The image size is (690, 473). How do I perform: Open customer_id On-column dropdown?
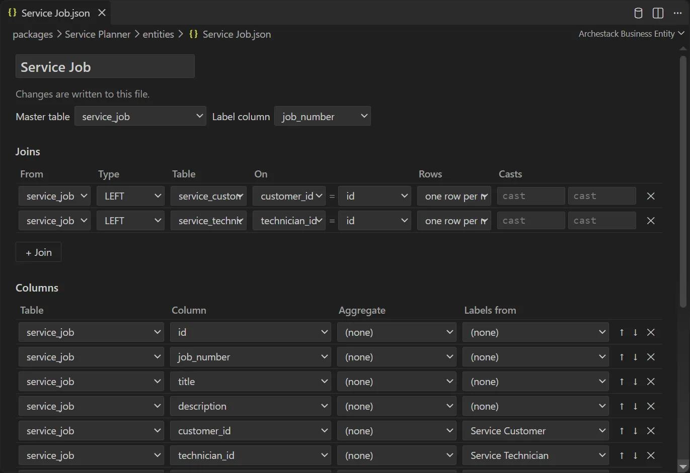click(289, 196)
